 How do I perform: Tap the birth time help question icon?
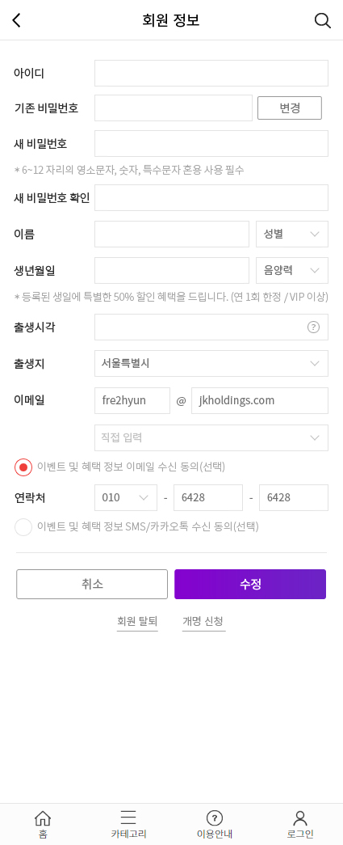tap(313, 327)
